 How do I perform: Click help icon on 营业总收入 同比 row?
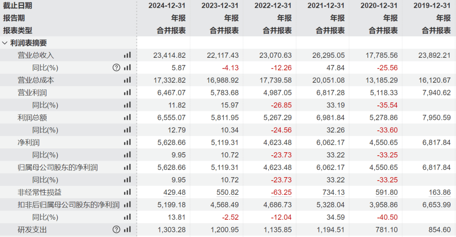117,67
